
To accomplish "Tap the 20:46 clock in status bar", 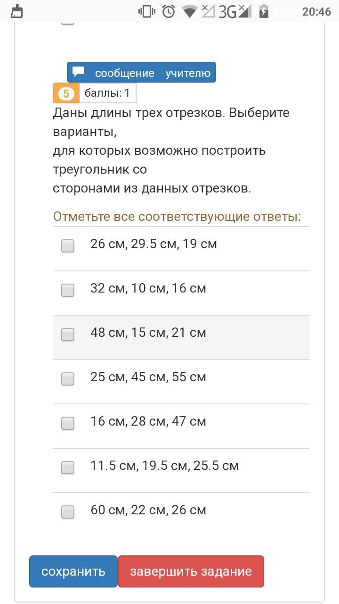I will tap(316, 11).
